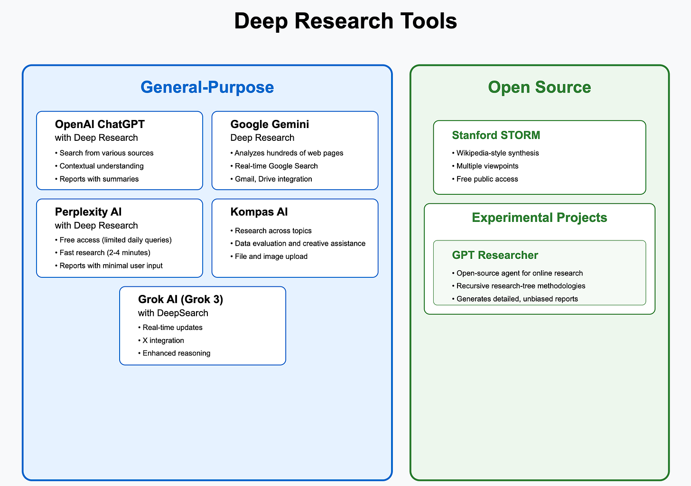
Task: Click the 'Multiple viewpoints' bullet
Action: pyautogui.click(x=485, y=166)
